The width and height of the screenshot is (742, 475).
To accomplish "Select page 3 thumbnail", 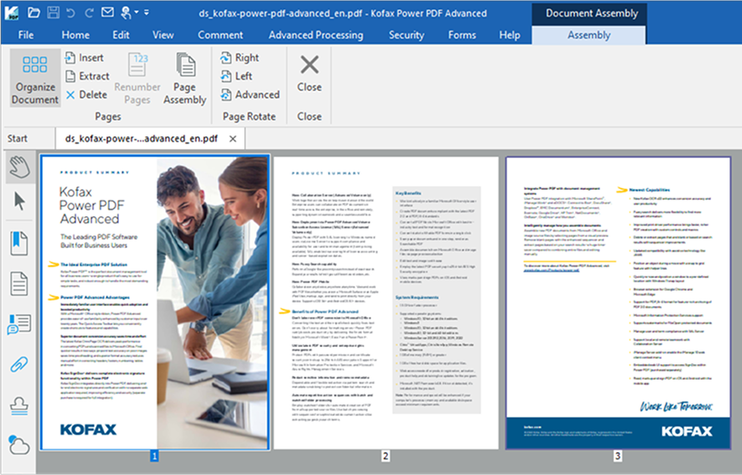I will 618,302.
